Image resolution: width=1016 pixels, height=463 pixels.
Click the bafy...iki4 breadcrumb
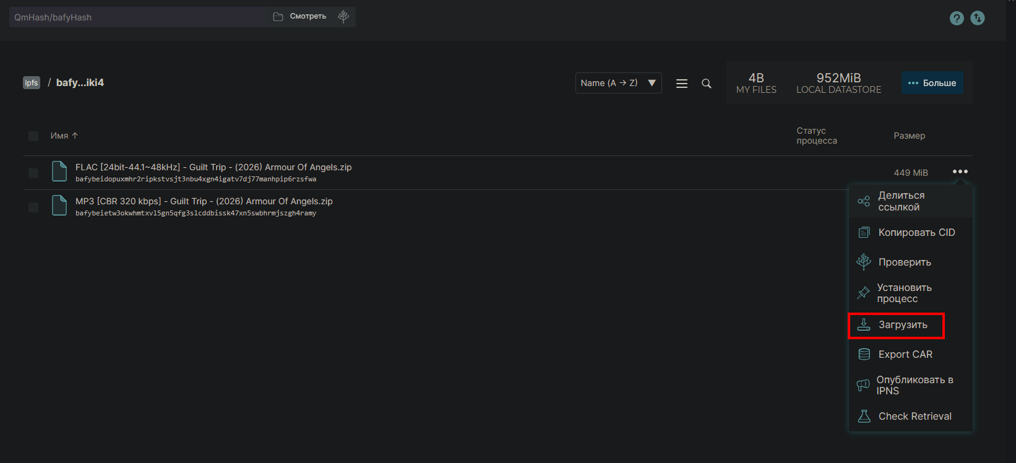point(80,83)
